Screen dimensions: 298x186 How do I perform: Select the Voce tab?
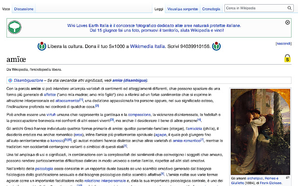tap(6, 9)
